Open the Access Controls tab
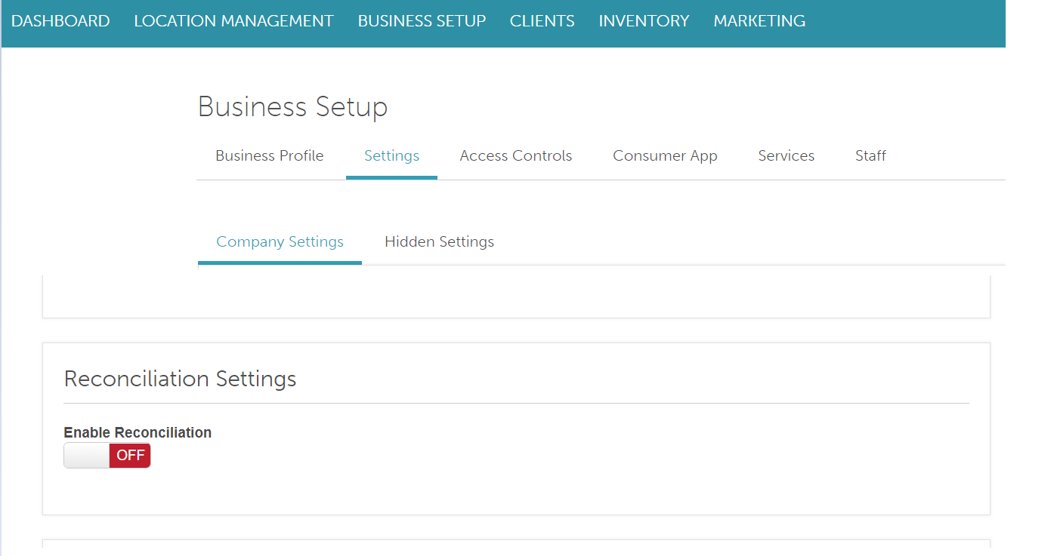1054x556 pixels. pyautogui.click(x=516, y=156)
